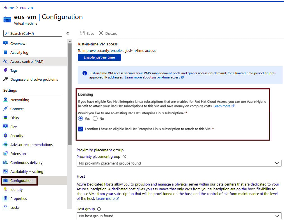Click the virtual machine briefcase icon in the header
The image size is (284, 220).
click(x=7, y=19)
